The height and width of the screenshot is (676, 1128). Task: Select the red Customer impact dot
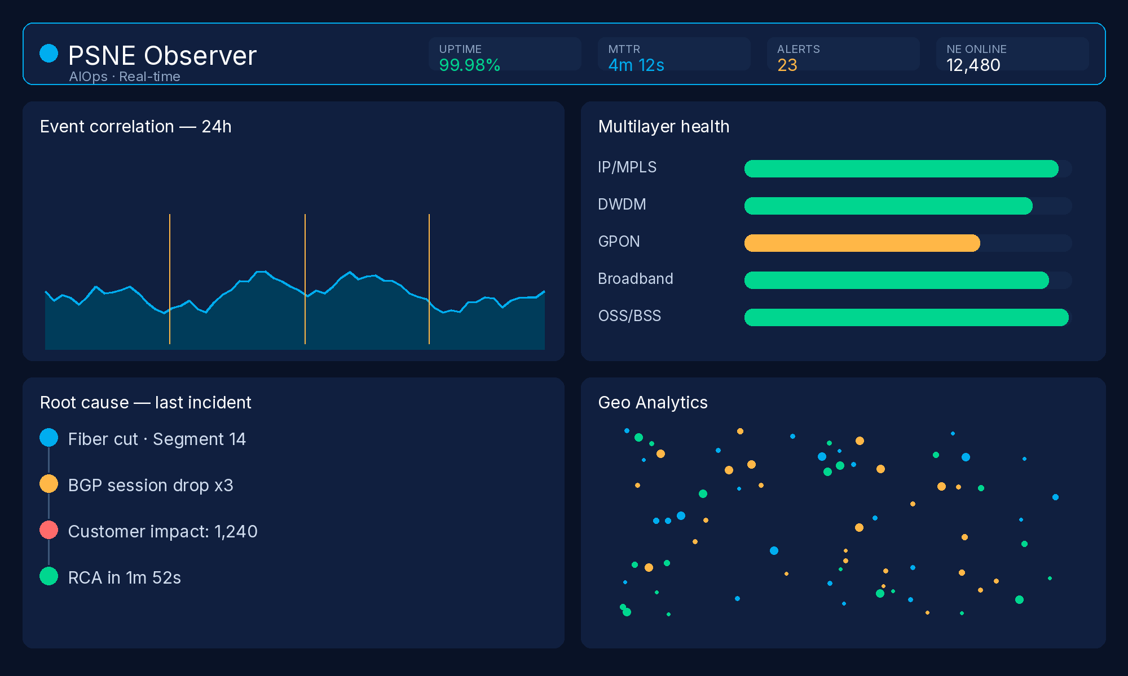point(49,530)
